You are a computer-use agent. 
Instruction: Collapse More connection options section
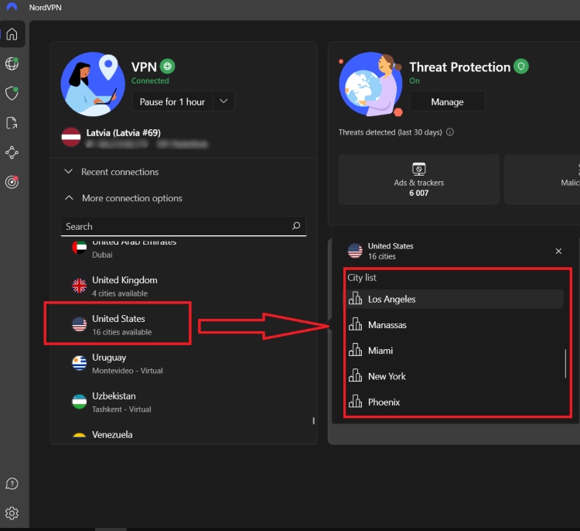pos(124,198)
